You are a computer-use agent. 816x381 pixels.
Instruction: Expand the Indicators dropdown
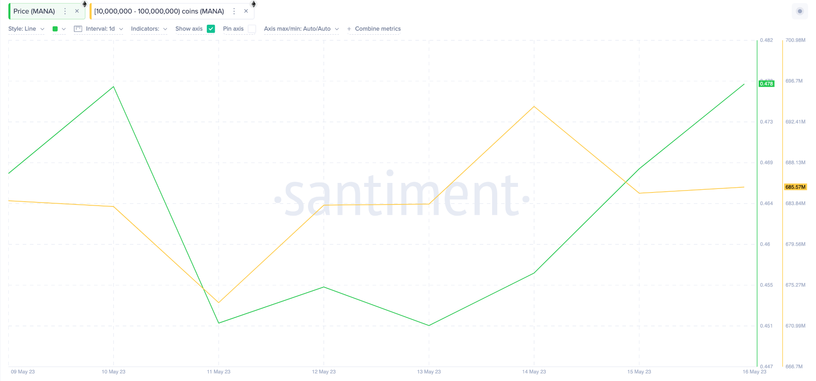(x=149, y=29)
